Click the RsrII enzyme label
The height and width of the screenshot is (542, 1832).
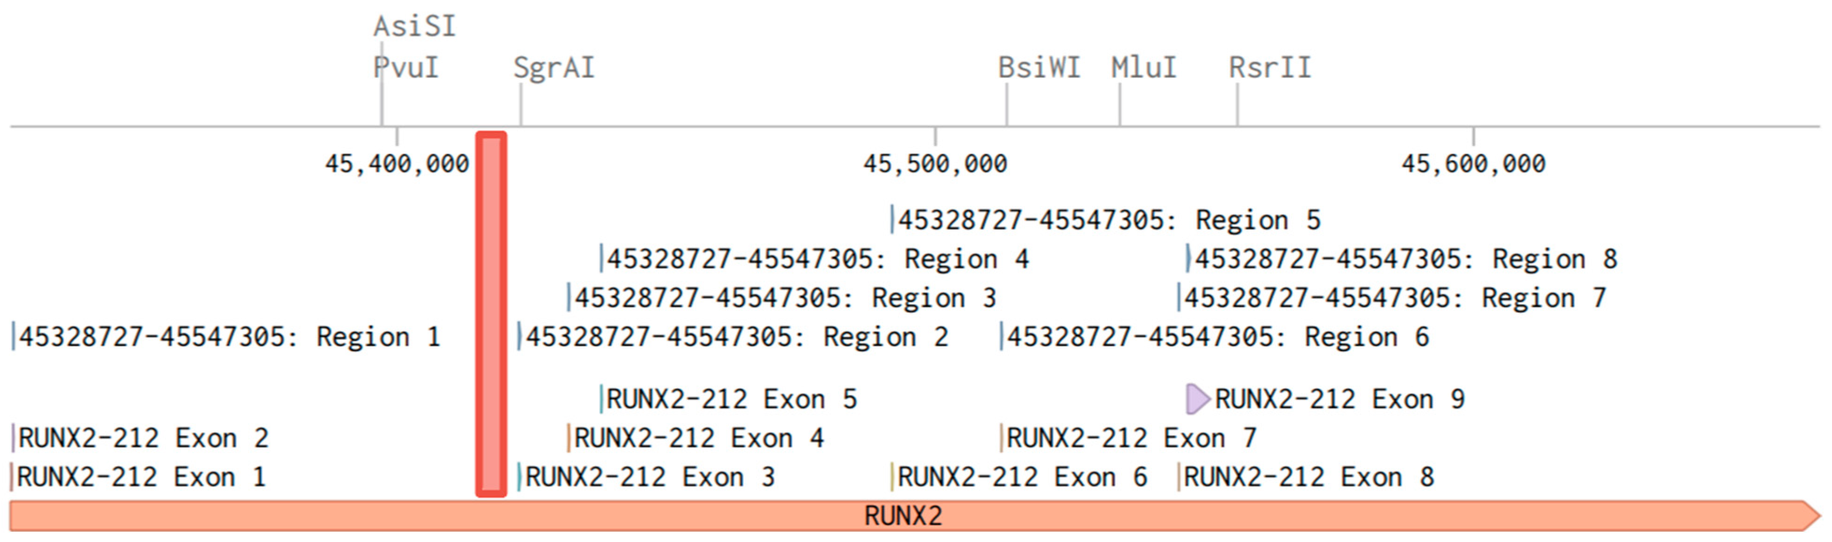click(x=1270, y=68)
